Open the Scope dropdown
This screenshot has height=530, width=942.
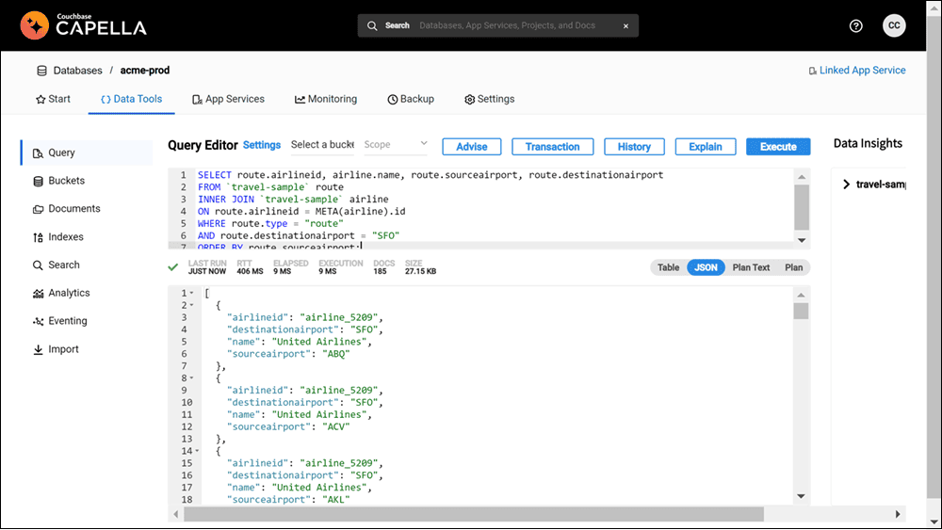pos(396,145)
